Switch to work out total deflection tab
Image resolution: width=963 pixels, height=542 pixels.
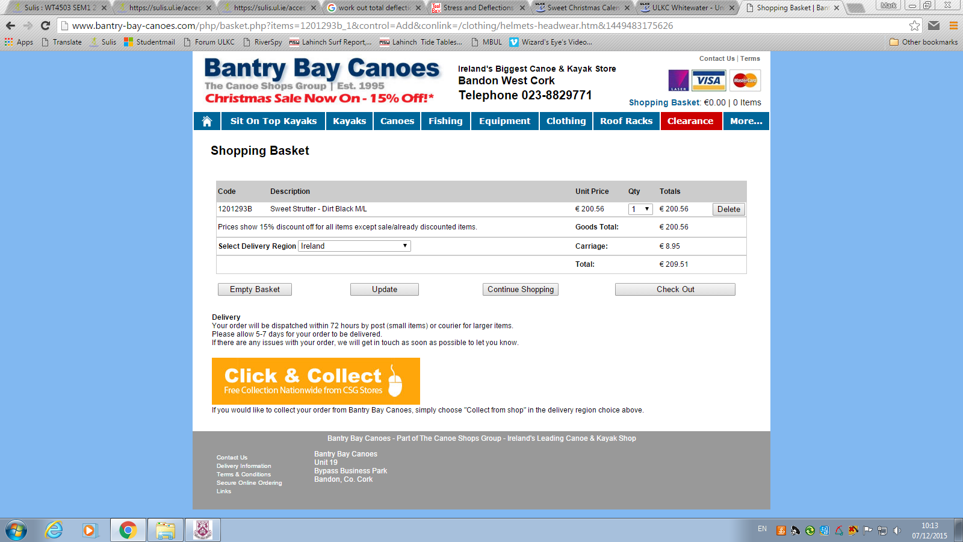(373, 8)
